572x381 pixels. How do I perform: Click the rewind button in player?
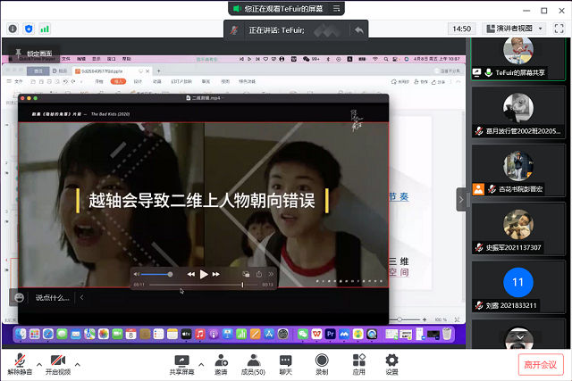[x=190, y=274]
